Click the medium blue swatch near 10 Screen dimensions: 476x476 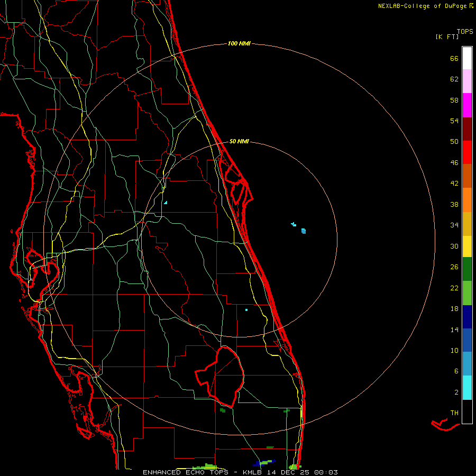467,340
